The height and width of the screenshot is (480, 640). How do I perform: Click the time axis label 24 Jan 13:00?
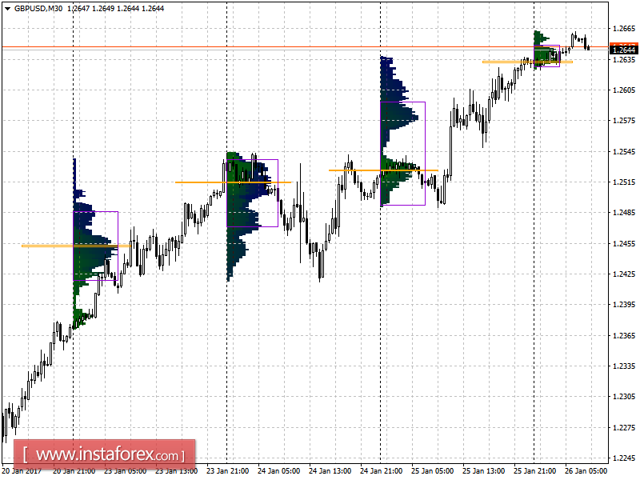[328, 472]
